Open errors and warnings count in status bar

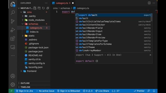tap(88, 91)
